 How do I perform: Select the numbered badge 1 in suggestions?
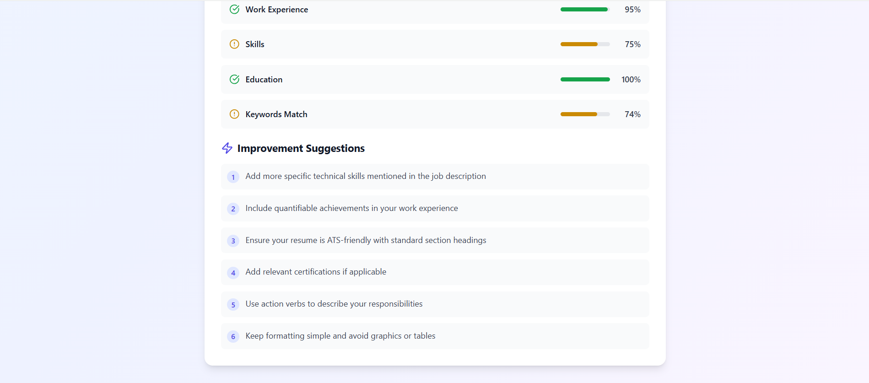click(x=233, y=177)
